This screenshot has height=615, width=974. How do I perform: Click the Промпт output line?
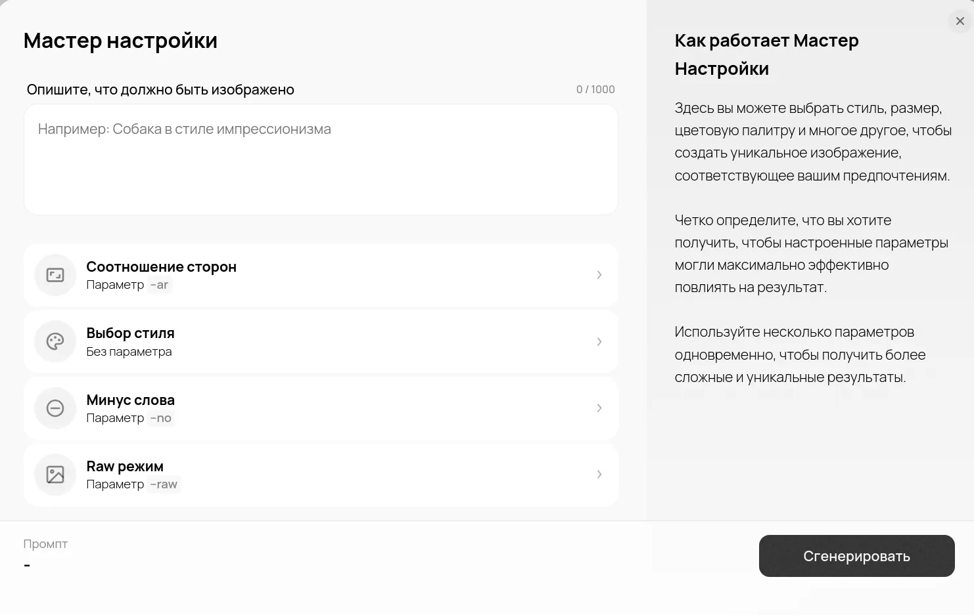(28, 565)
